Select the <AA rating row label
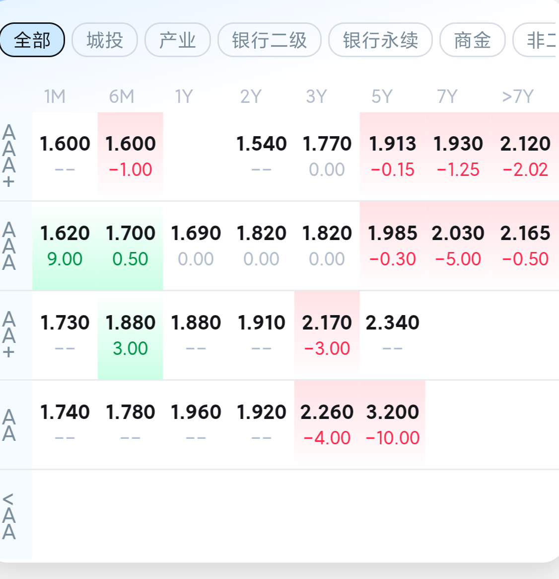The image size is (559, 579). [x=9, y=516]
